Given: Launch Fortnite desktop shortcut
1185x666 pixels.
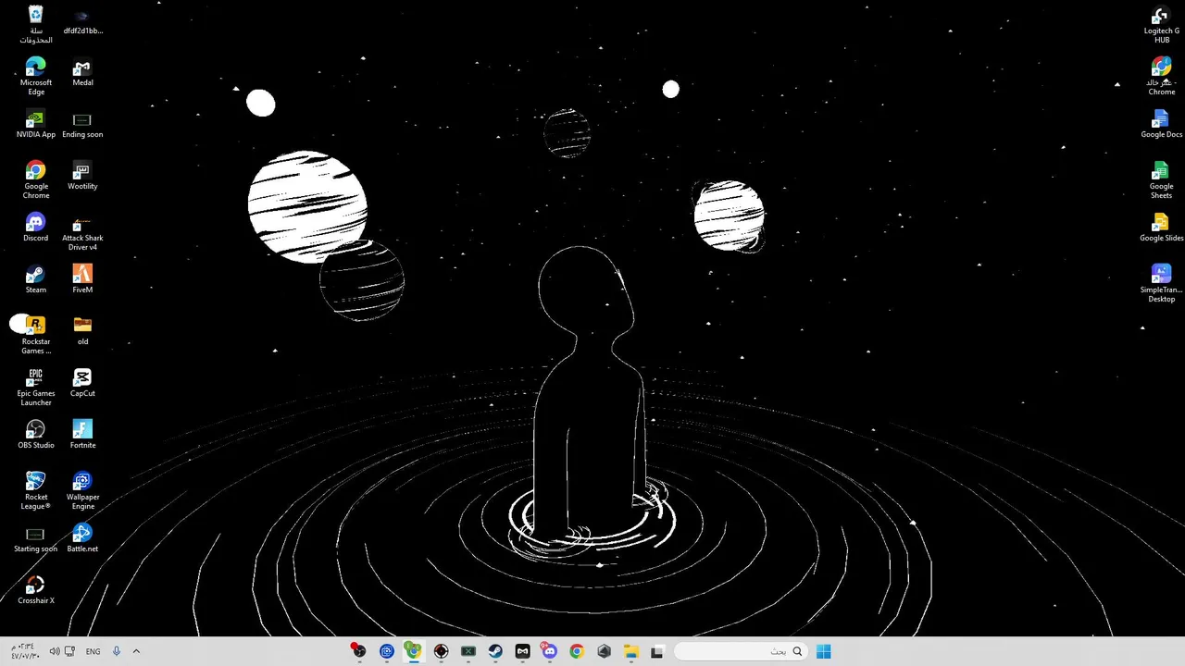Looking at the screenshot, I should [x=82, y=435].
